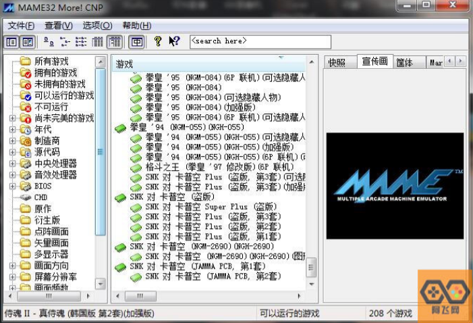The width and height of the screenshot is (473, 323).
Task: Expand the 尚未完美的游戏 tree node
Action: click(12, 118)
